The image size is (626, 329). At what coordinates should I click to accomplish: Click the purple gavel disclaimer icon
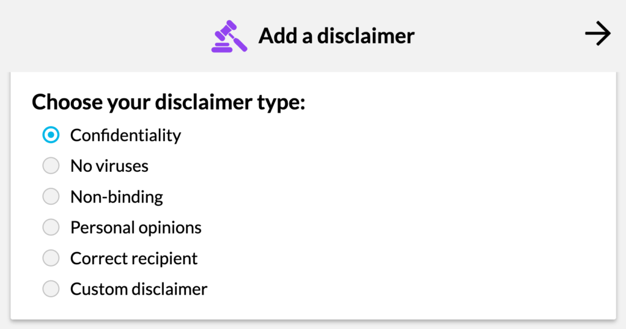click(x=229, y=36)
